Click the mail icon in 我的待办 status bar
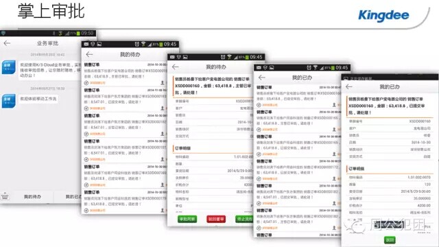The height and width of the screenshot is (247, 439). 86,44
